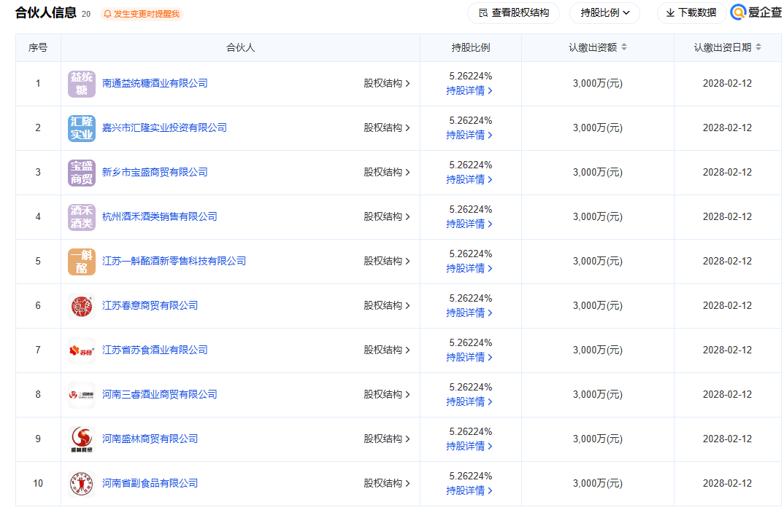Viewport: 784px width, 510px height.
Task: View 持股详情 in row 10
Action: point(469,490)
